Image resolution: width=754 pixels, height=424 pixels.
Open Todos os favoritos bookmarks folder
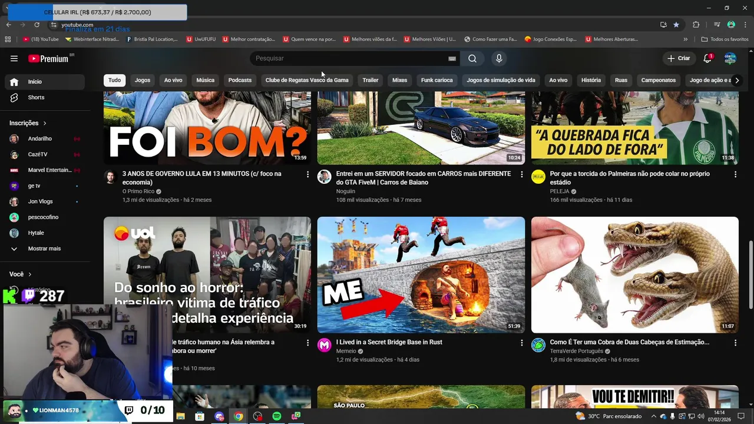pos(725,39)
